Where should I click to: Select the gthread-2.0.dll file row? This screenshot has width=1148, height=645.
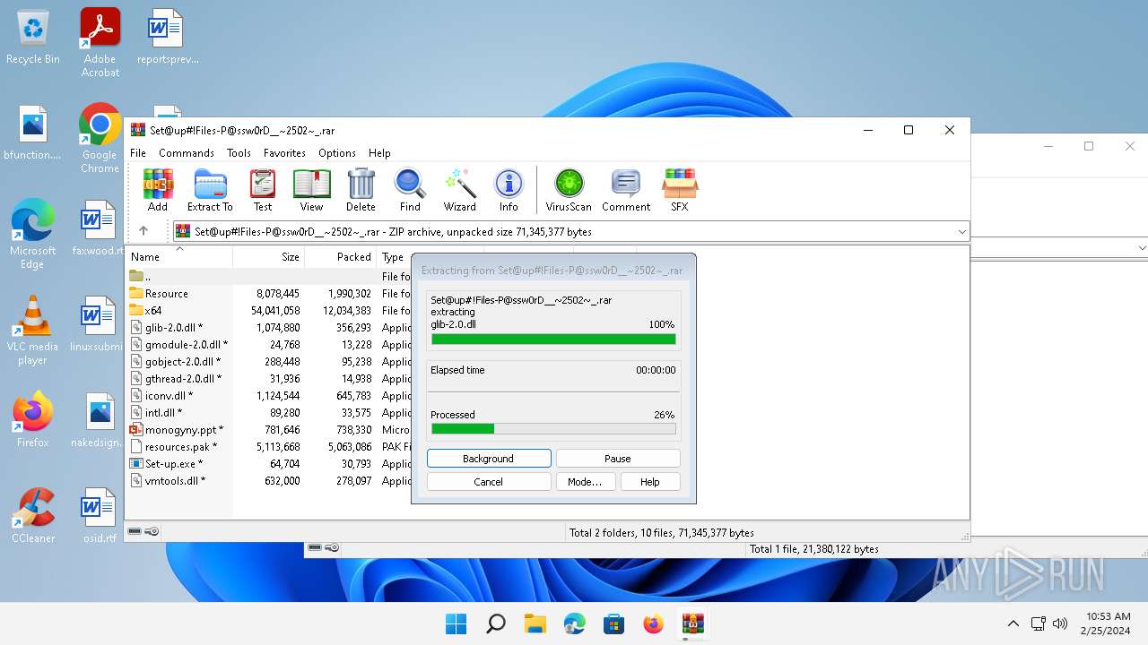click(268, 378)
